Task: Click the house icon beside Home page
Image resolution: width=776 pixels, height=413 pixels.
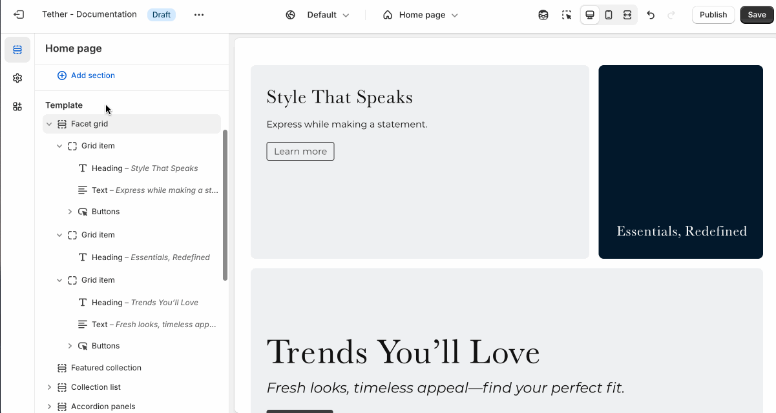Action: tap(388, 15)
